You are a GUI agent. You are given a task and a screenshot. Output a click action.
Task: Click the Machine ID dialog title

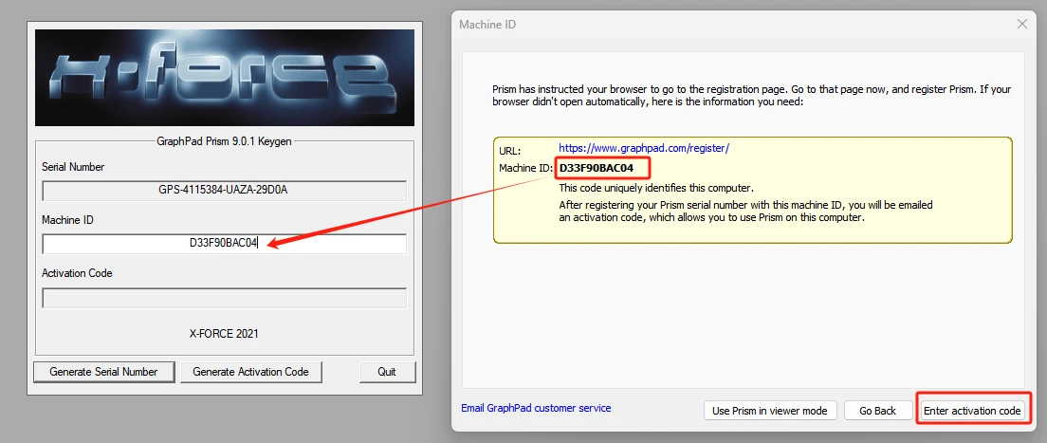[x=487, y=25]
